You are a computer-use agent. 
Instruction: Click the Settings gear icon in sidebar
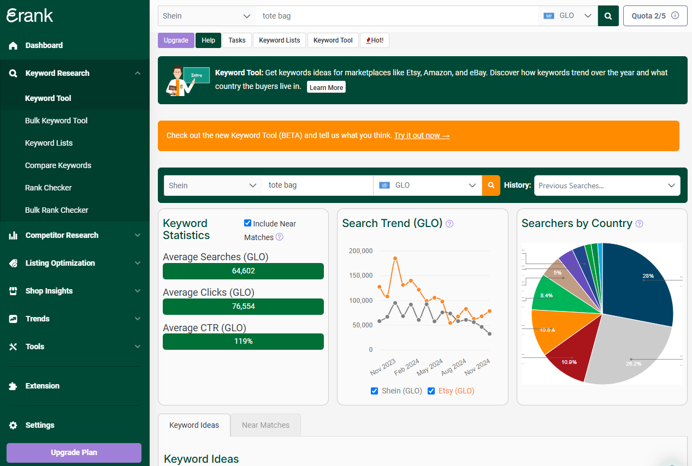13,425
